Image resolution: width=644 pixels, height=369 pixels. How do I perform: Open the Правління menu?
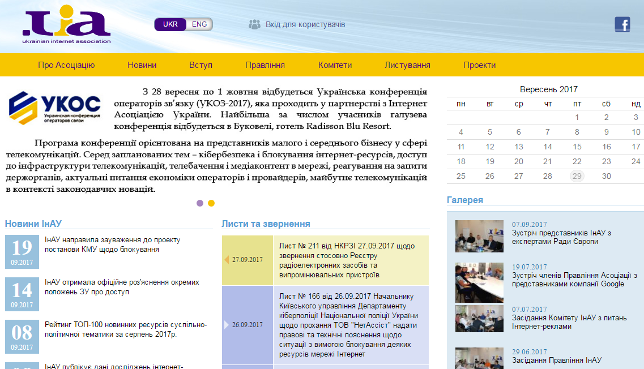coord(265,65)
